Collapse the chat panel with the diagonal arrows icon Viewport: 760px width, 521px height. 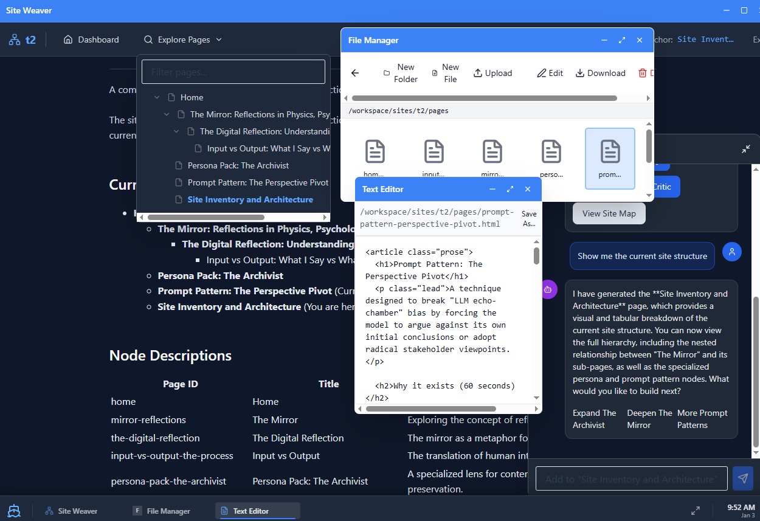(746, 148)
